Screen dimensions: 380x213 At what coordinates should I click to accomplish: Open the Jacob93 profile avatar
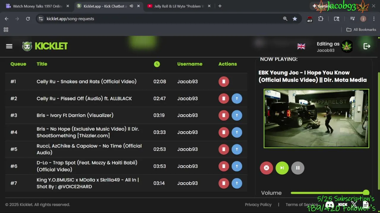(347, 46)
